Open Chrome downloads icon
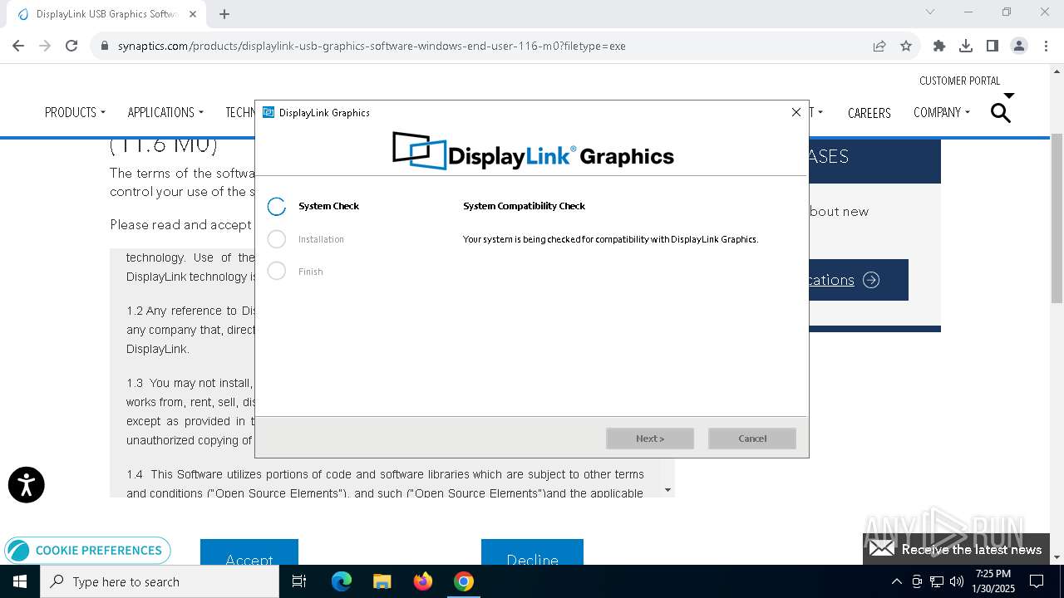Screen dimensions: 1064x598 (x=966, y=46)
